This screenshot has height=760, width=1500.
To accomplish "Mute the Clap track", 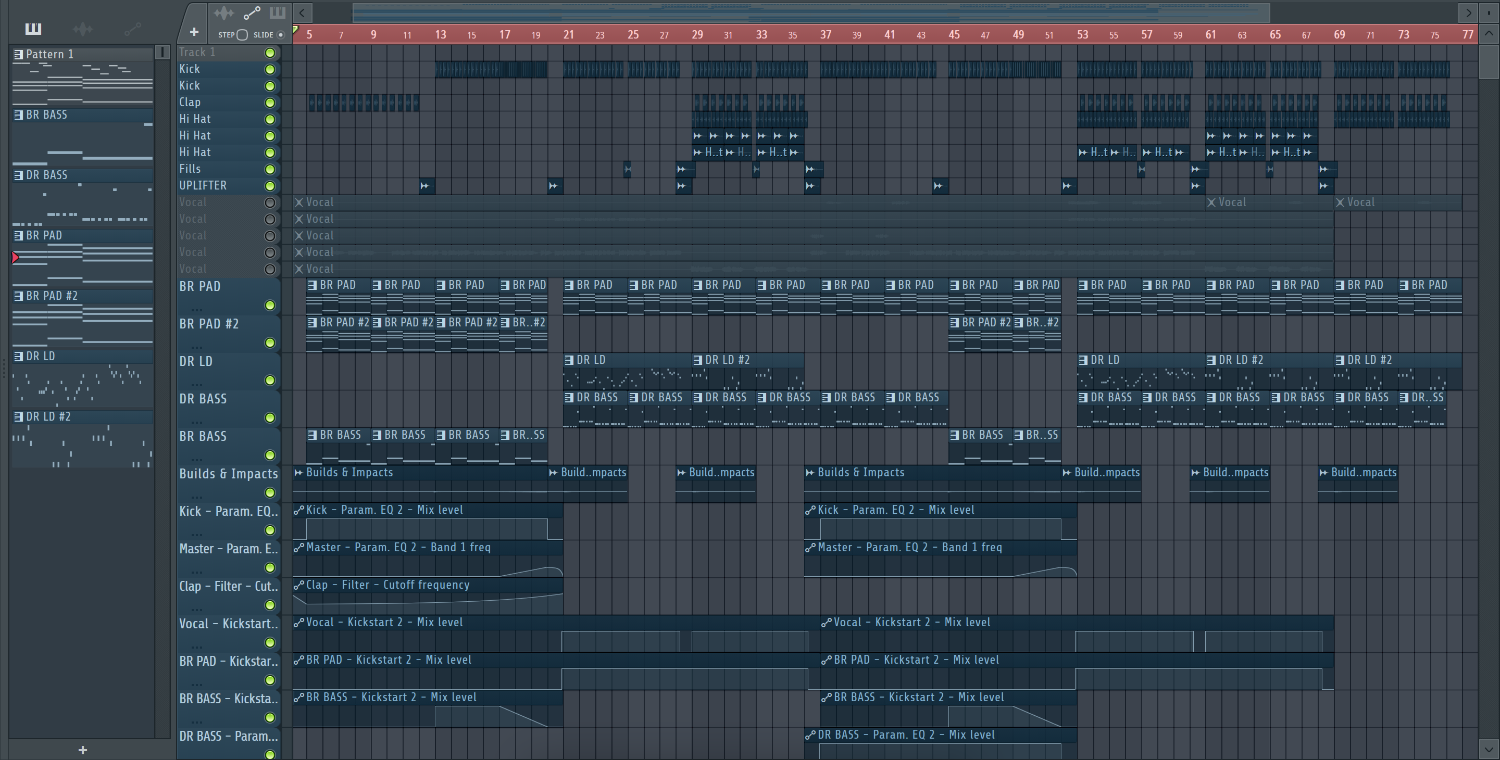I will (270, 103).
